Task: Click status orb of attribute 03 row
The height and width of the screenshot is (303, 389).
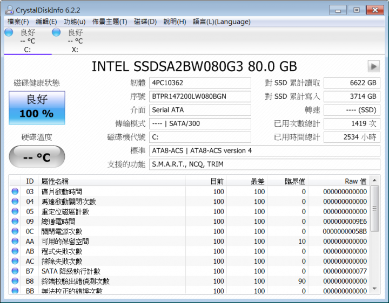Action: pos(15,191)
